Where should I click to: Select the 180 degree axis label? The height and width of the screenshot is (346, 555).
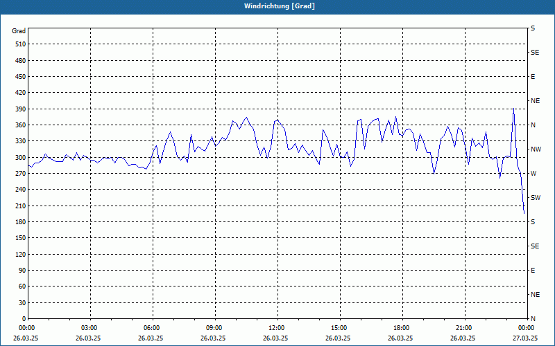pos(21,222)
